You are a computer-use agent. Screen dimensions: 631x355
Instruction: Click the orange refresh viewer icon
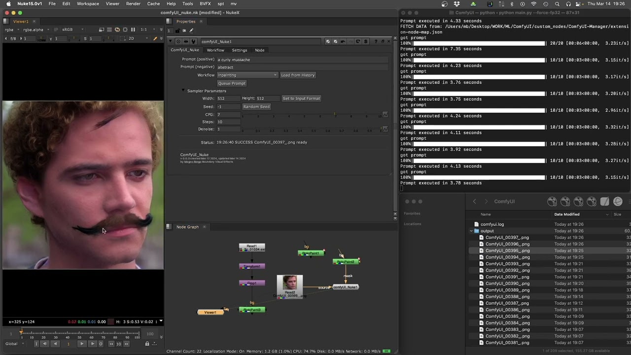(117, 30)
